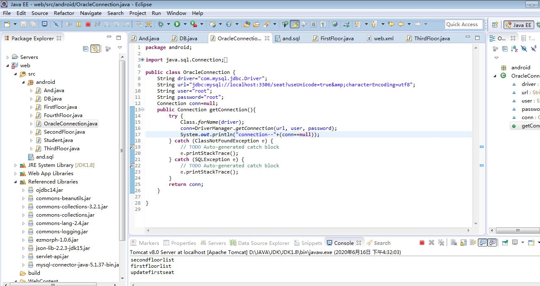The width and height of the screenshot is (540, 286).
Task: Click the Previous Annotation arrow icon
Action: pos(374,24)
